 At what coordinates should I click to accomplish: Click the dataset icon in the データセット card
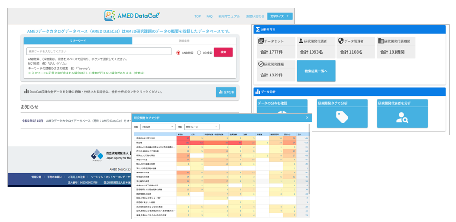(x=261, y=41)
